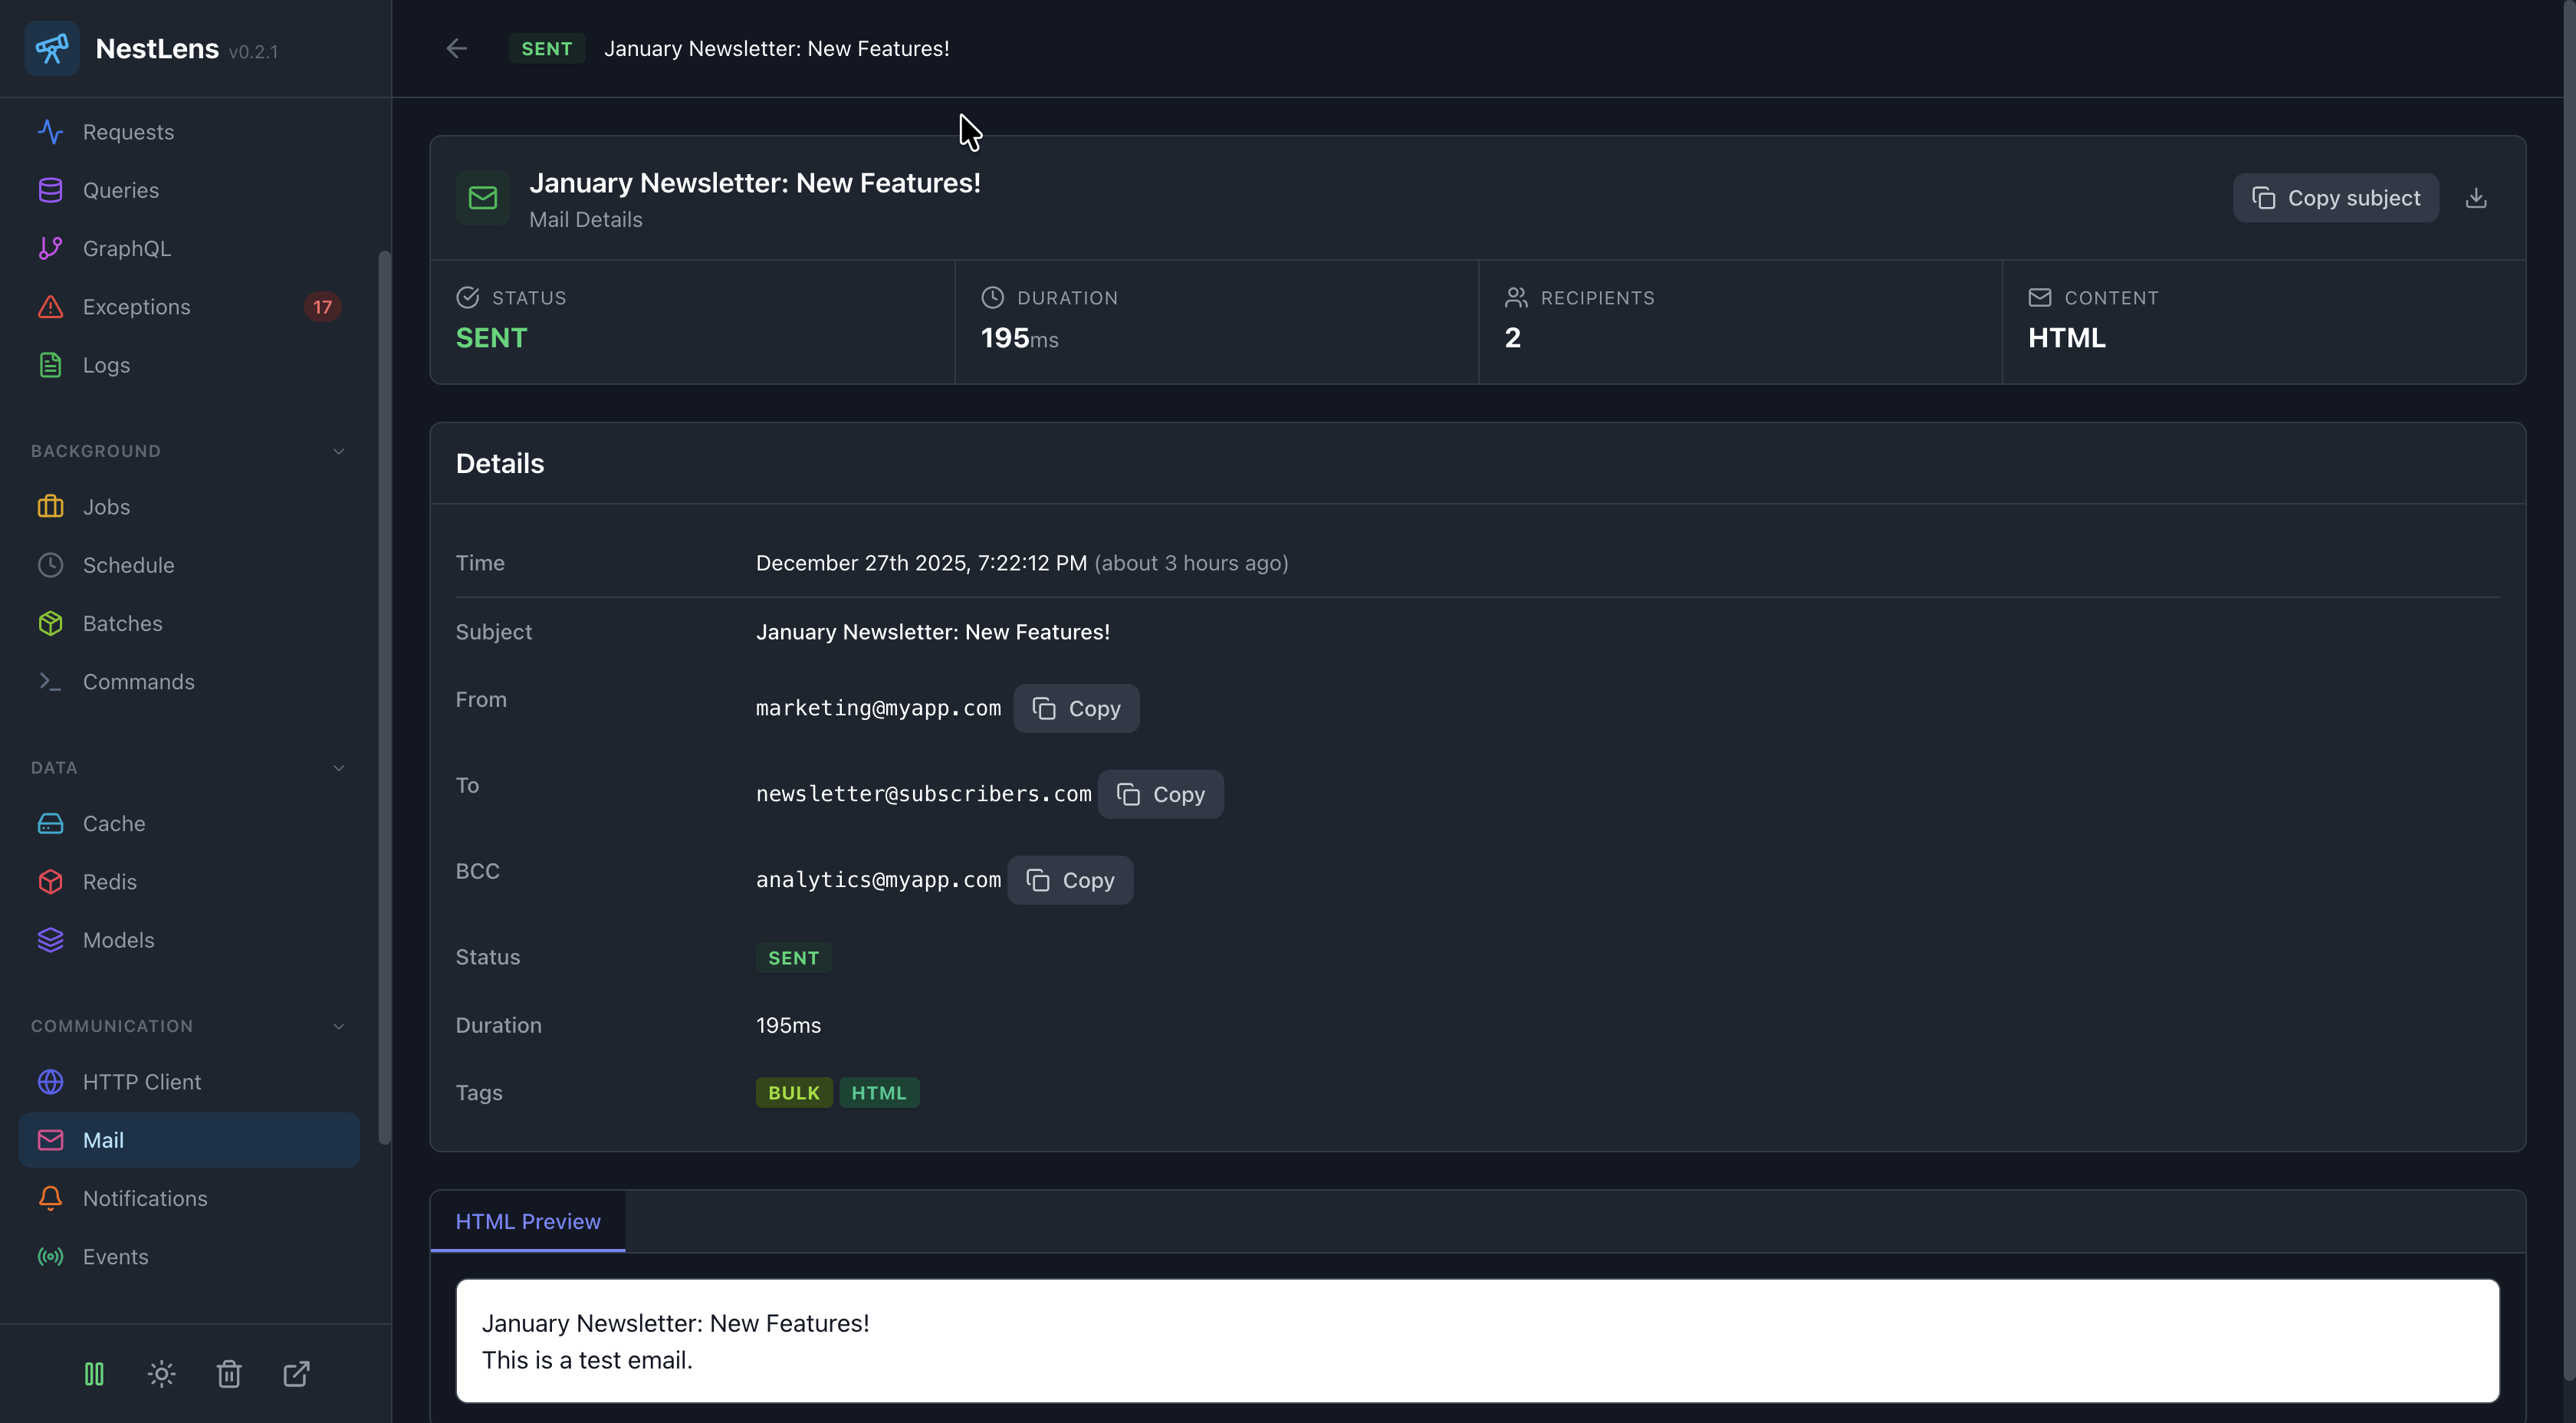Image resolution: width=2576 pixels, height=1423 pixels.
Task: Click the trash clear-data icon
Action: (229, 1374)
